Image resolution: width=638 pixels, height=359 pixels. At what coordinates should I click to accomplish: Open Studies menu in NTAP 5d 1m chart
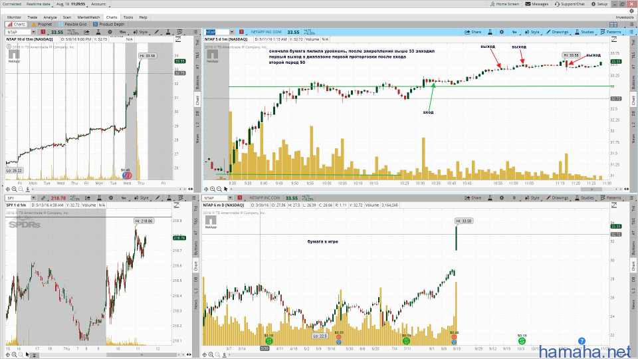pyautogui.click(x=584, y=32)
